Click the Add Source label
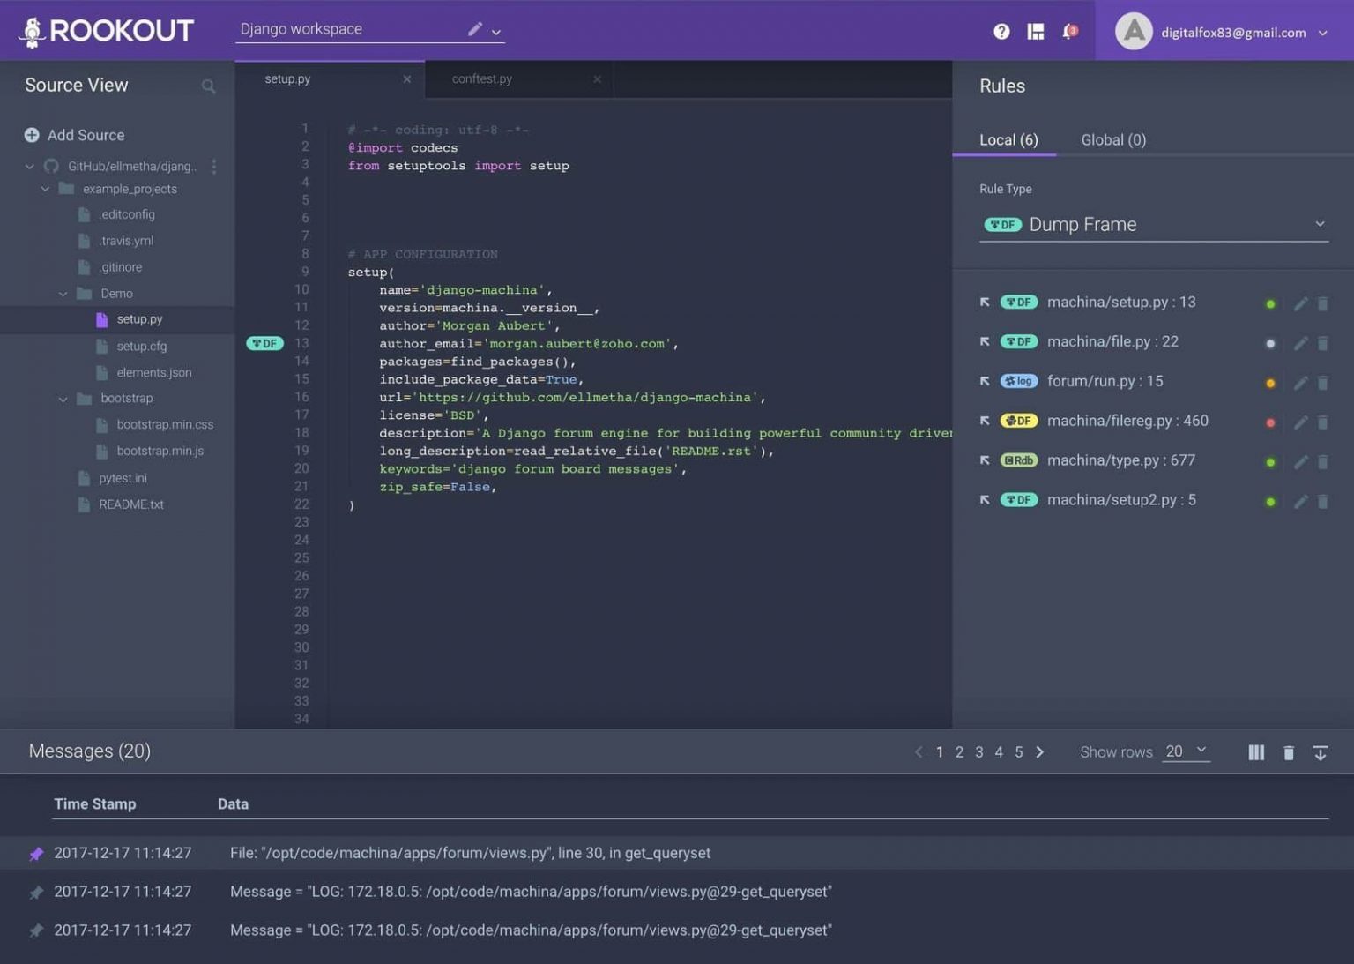Screen dimensions: 1354x964 click(86, 135)
